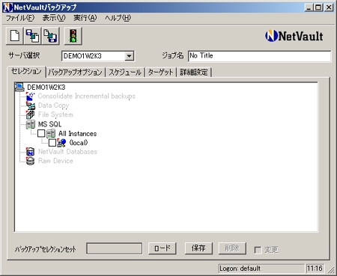Click the File System plugin icon

31,114
